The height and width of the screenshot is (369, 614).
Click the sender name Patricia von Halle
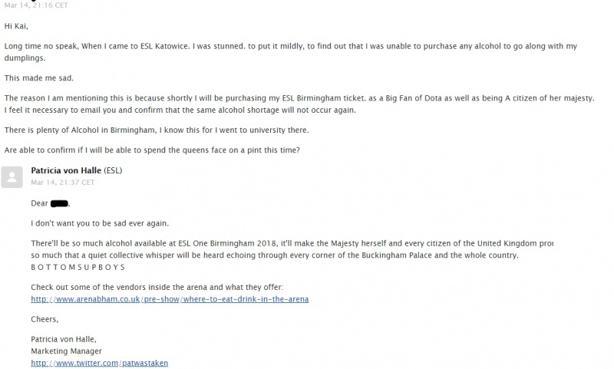coord(66,170)
